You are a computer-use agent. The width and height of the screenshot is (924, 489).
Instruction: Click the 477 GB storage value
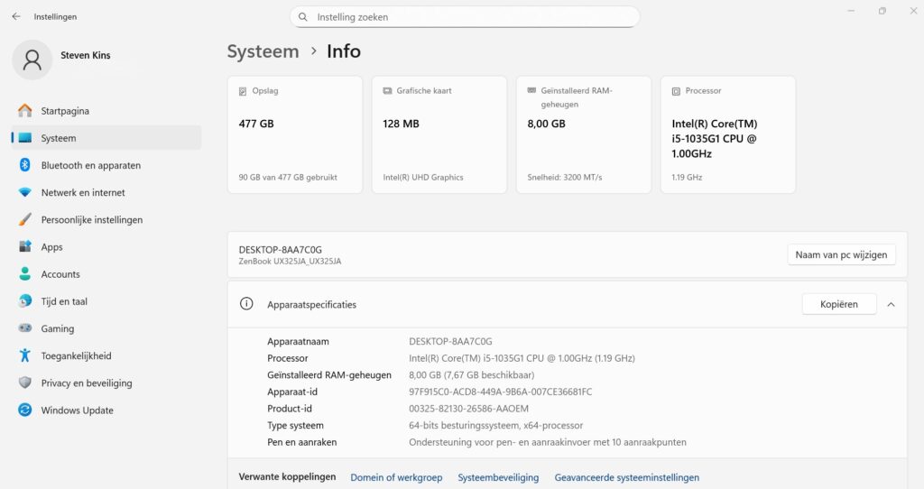click(256, 124)
